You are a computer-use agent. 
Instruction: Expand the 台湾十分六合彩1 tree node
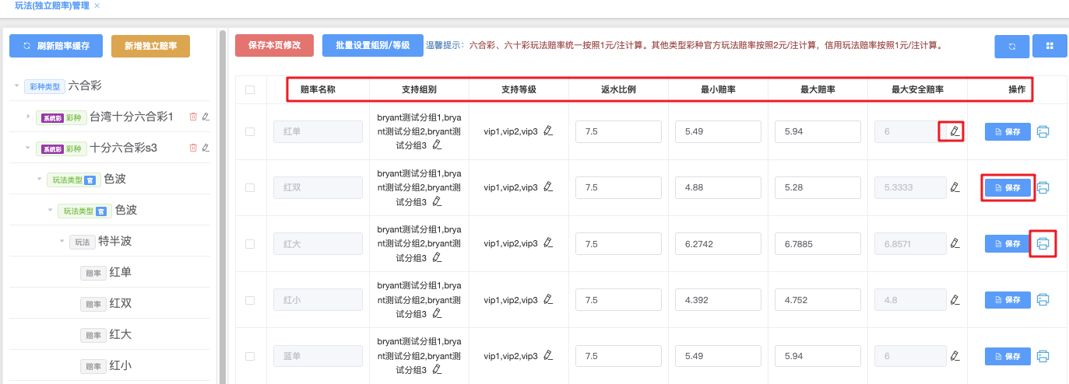click(29, 117)
